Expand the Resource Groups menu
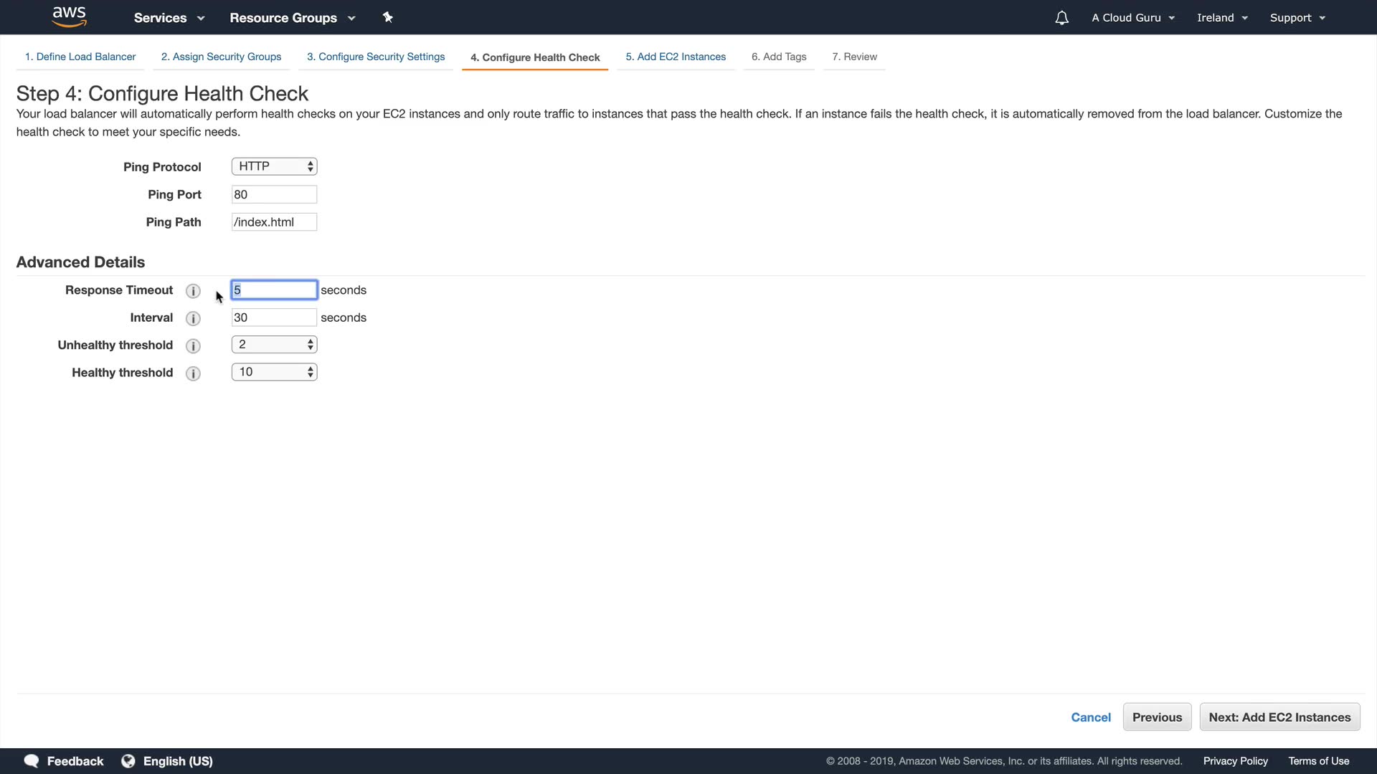 [292, 18]
